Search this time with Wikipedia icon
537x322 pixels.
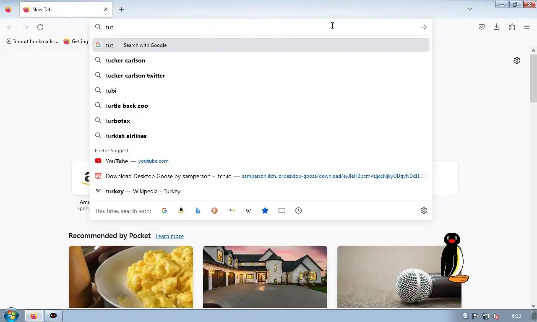click(x=248, y=210)
